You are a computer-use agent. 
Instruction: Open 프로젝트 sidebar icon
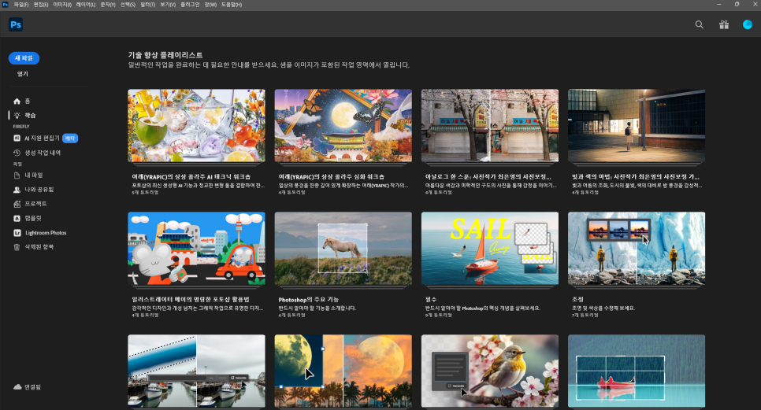[17, 204]
